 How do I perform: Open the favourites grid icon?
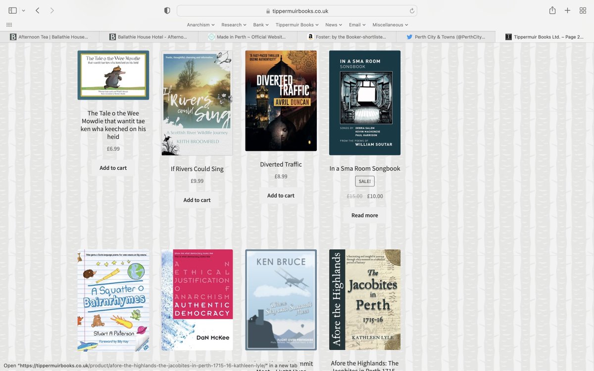9,25
